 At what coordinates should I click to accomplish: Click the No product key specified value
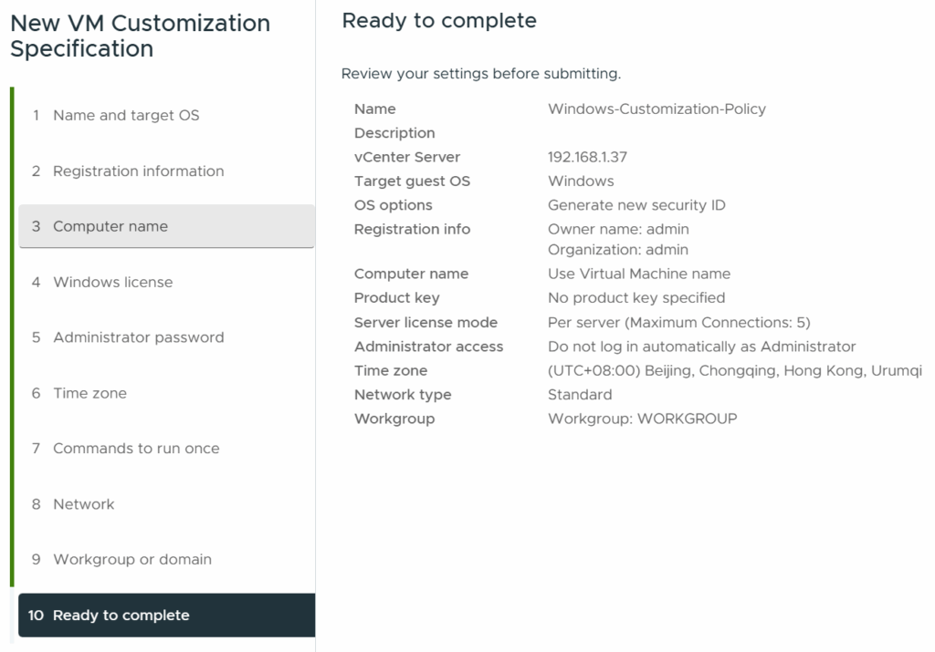pos(636,297)
